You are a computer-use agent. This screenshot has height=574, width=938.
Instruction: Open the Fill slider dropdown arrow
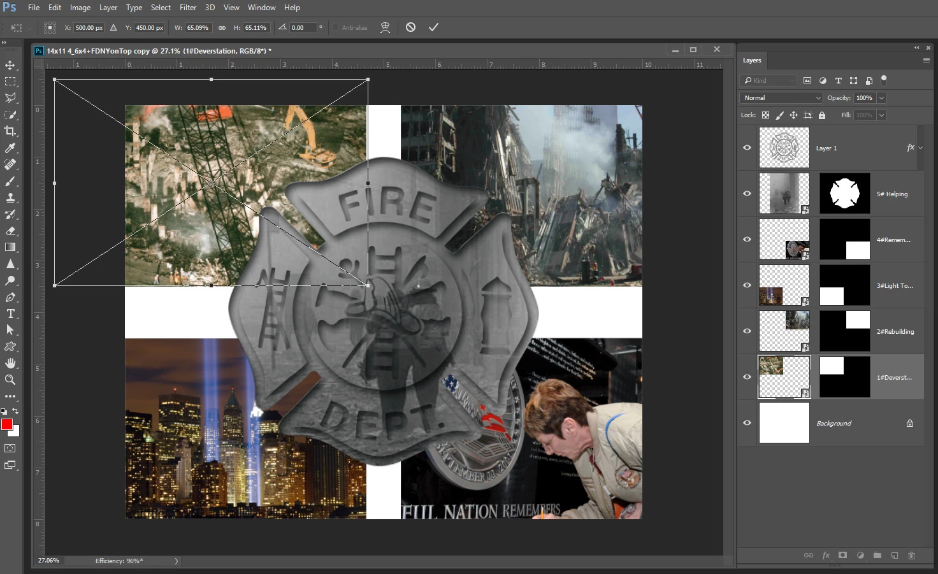click(x=881, y=115)
